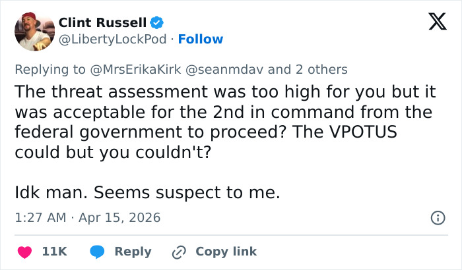Click the 11K likes count

pos(53,252)
